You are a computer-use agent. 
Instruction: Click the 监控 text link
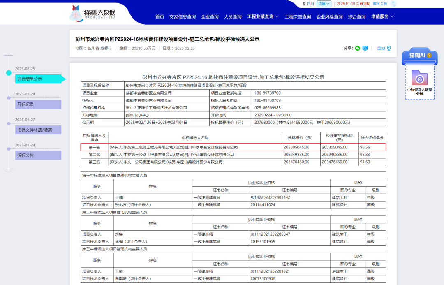point(381,48)
